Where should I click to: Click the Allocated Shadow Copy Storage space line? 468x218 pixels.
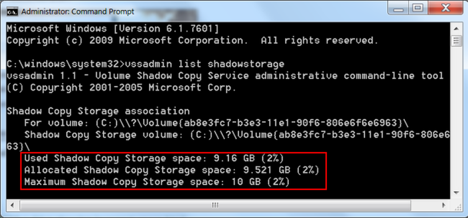click(x=172, y=170)
